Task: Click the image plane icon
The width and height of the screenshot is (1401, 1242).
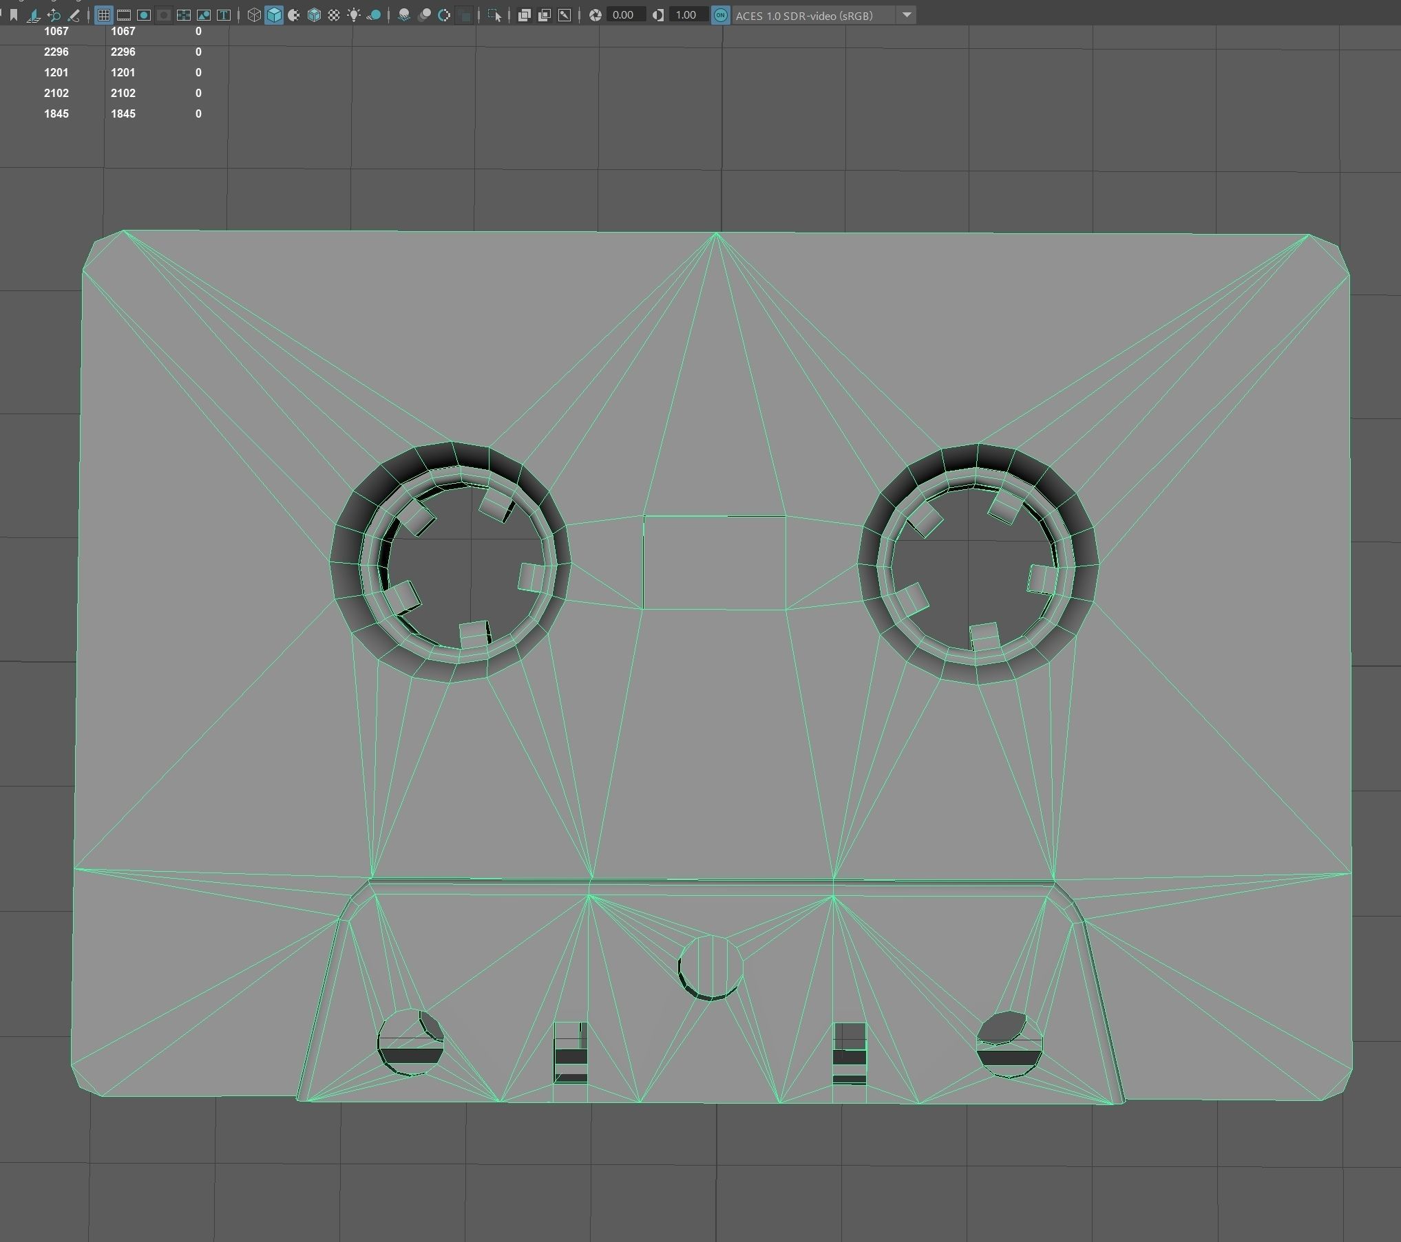Action: pos(33,14)
